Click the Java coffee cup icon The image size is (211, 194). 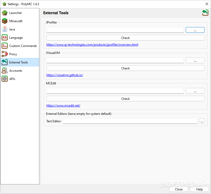point(5,29)
